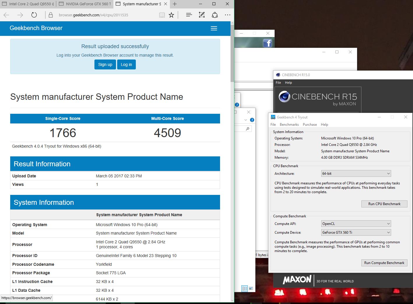
Task: Switch to large icons view in explorer window
Action: tap(251, 289)
